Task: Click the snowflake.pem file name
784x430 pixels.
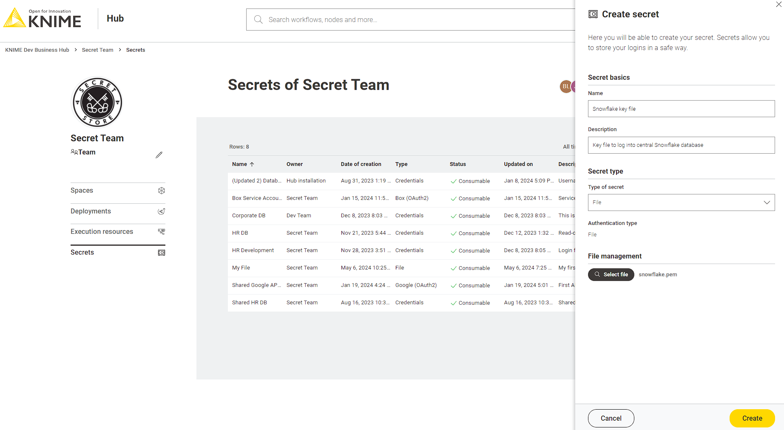Action: (658, 275)
